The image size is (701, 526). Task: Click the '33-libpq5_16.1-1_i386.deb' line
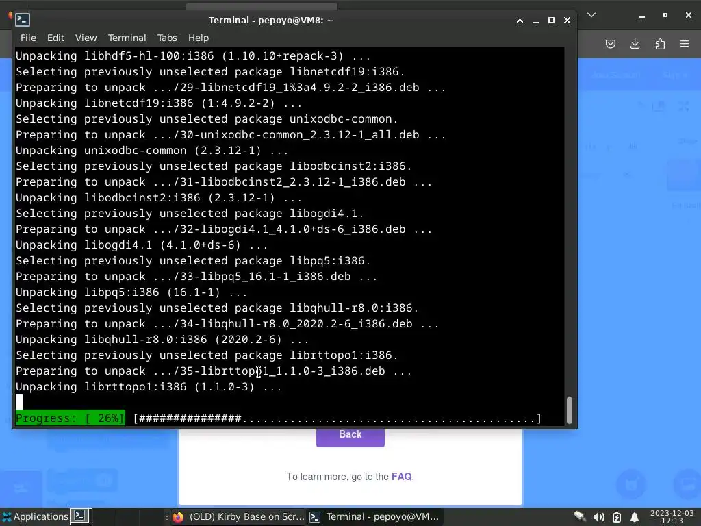pos(196,277)
